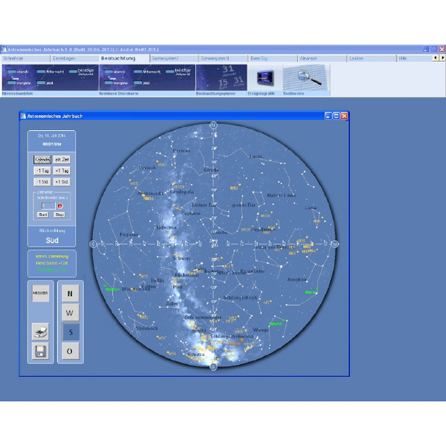Open the Lexikon tab

click(x=371, y=58)
